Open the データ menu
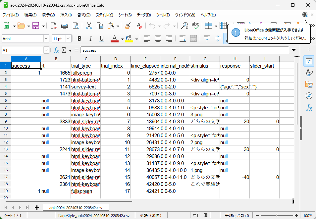The width and height of the screenshot is (316, 219). coord(144,15)
